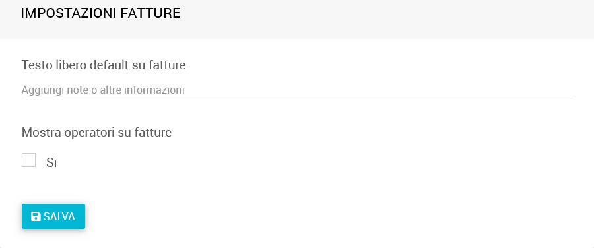Click the underline of the notes text field
594x248 pixels.
(x=297, y=98)
